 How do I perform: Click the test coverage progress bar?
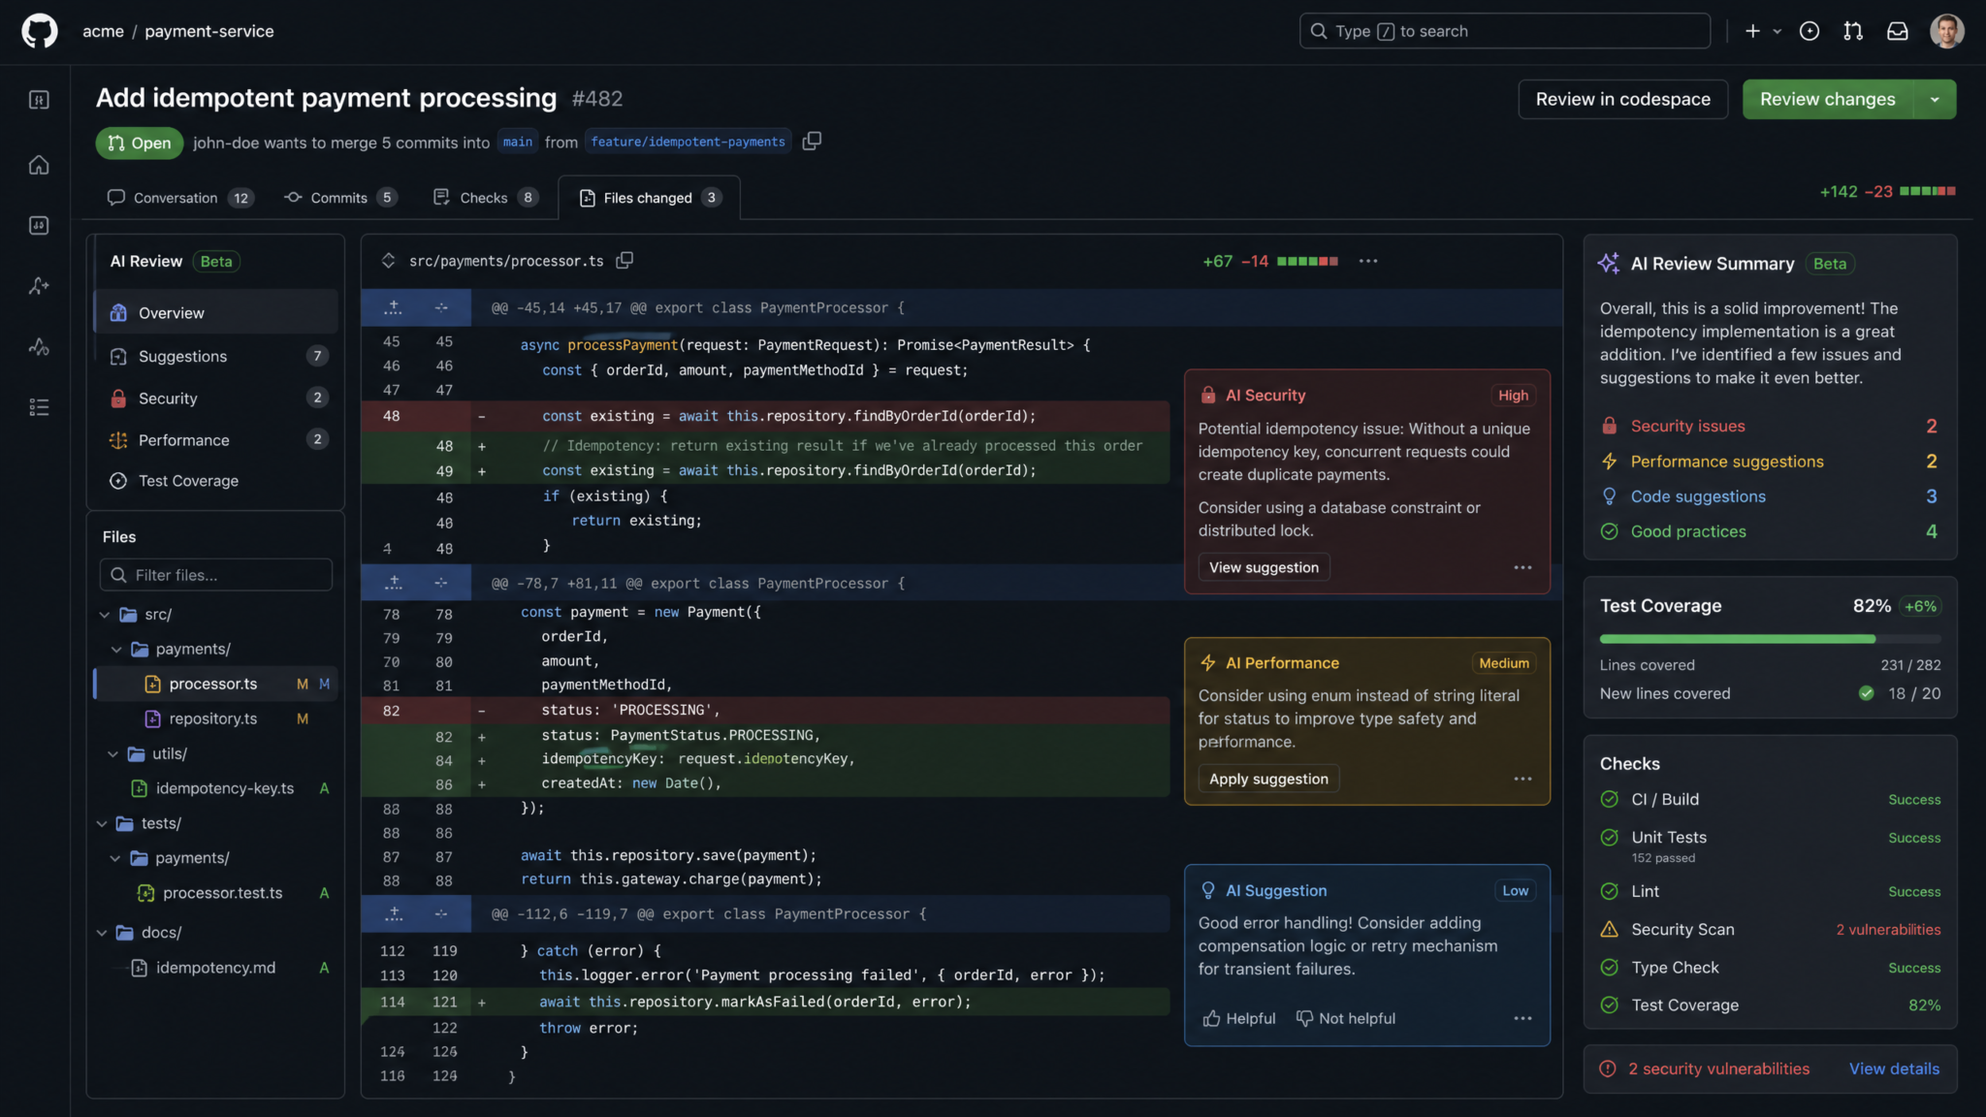point(1770,639)
